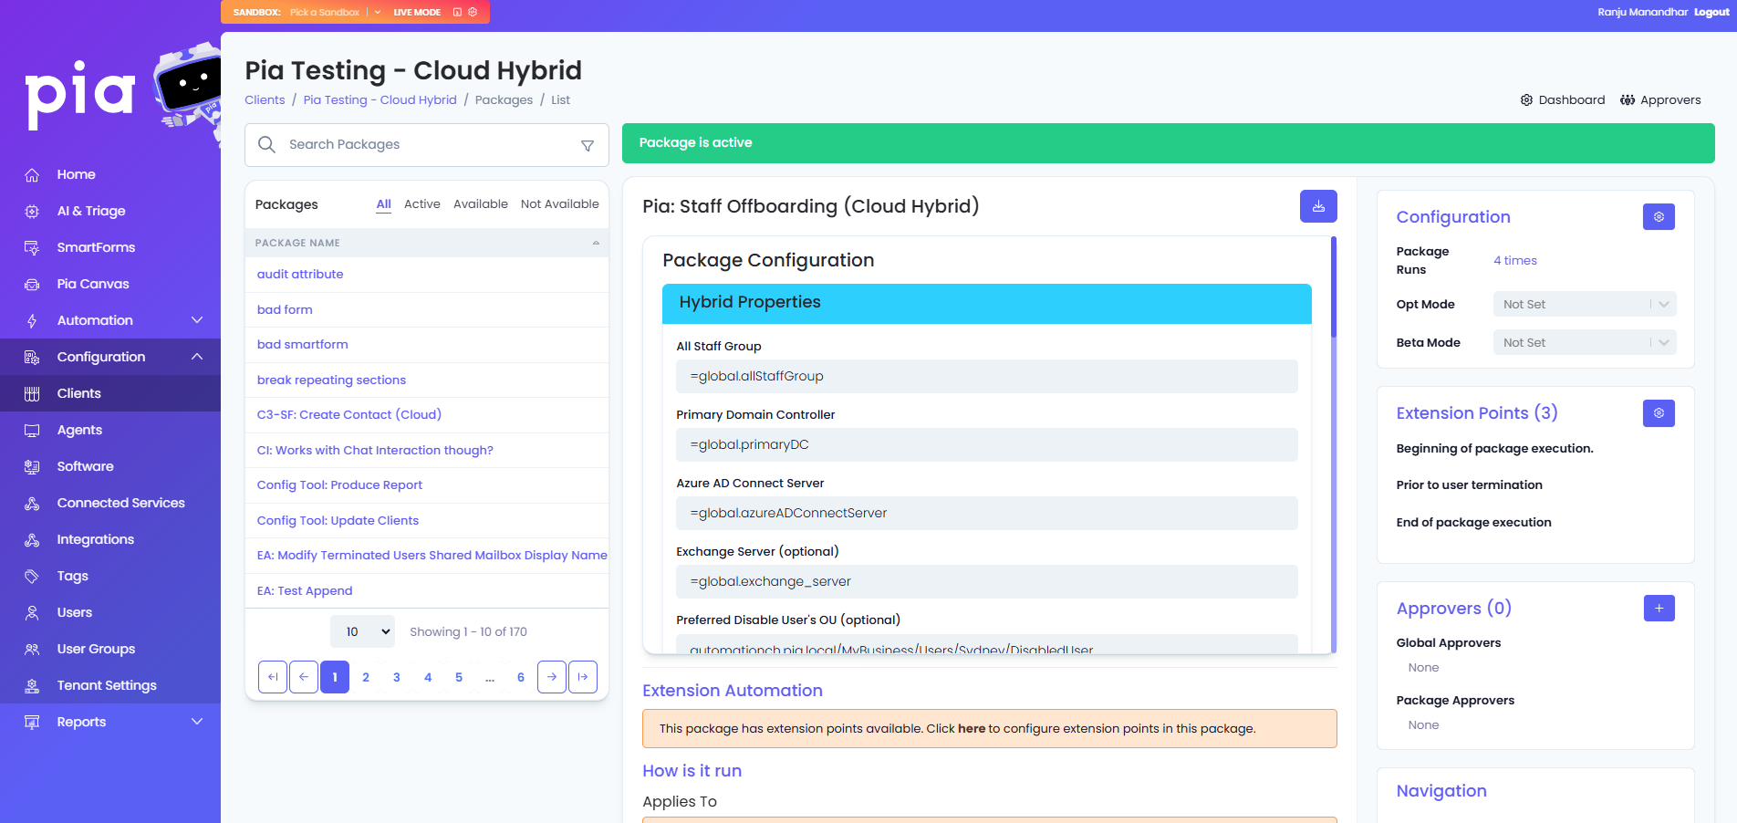Screen dimensions: 1737x823
Task: Open Agents sidebar icon
Action: click(x=32, y=430)
